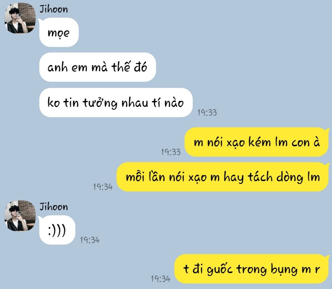This screenshot has height=289, width=332.
Task: Open Jihoon's profile photo beside the first message
Action: coord(20,18)
